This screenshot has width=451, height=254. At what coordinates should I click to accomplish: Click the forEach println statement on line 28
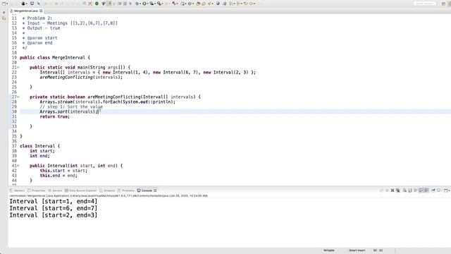click(107, 102)
